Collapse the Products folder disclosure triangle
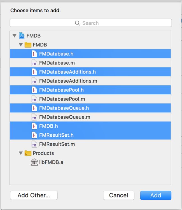 click(x=21, y=153)
